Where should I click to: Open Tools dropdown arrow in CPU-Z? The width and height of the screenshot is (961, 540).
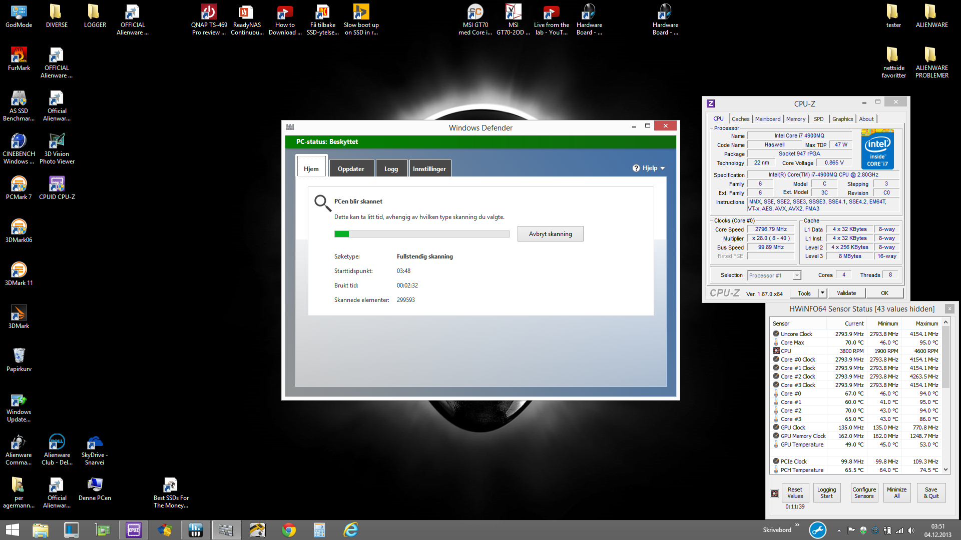pos(822,293)
